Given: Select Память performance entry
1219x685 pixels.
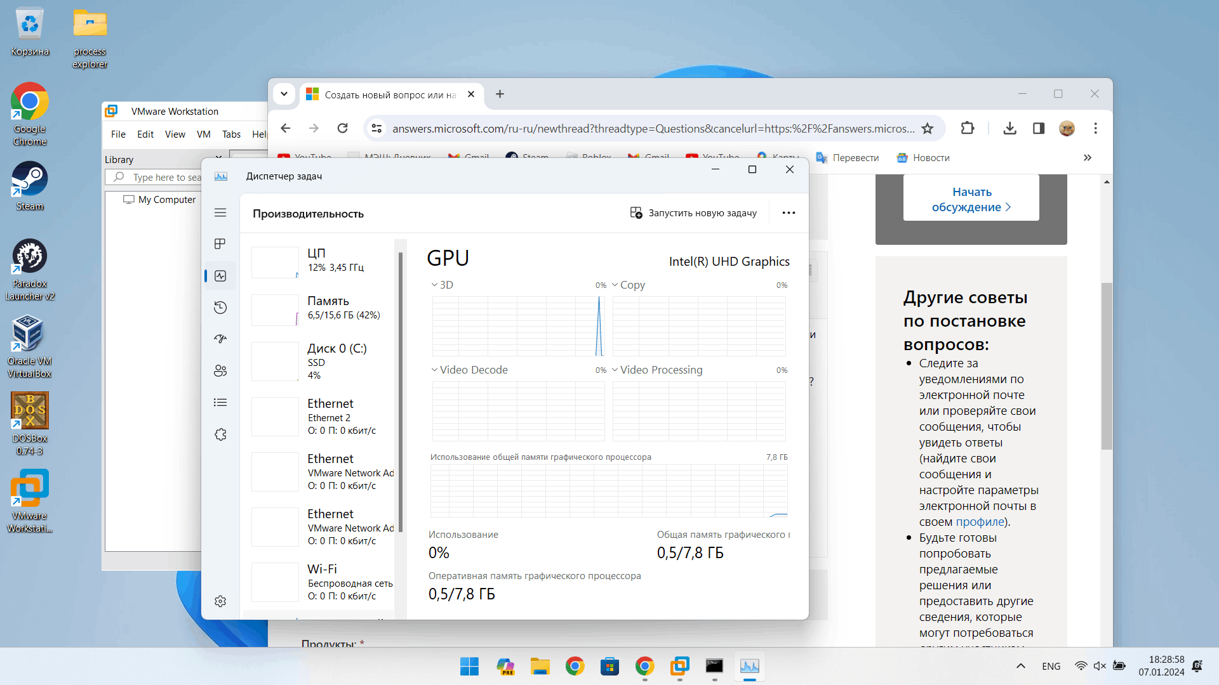Looking at the screenshot, I should [322, 310].
